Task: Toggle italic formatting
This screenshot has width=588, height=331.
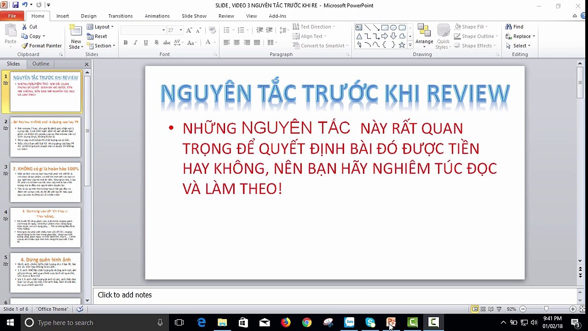Action: [x=135, y=42]
